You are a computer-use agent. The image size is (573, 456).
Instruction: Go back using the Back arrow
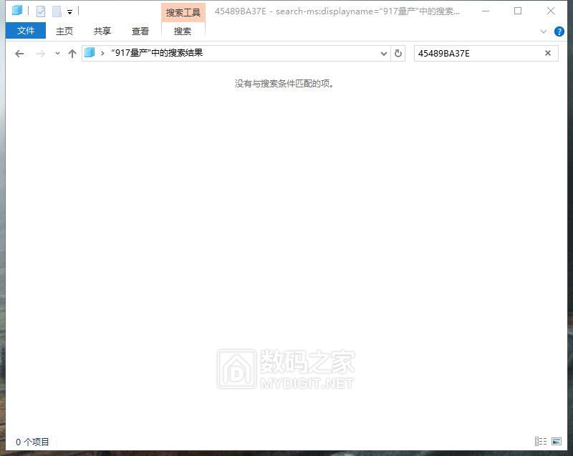click(19, 54)
